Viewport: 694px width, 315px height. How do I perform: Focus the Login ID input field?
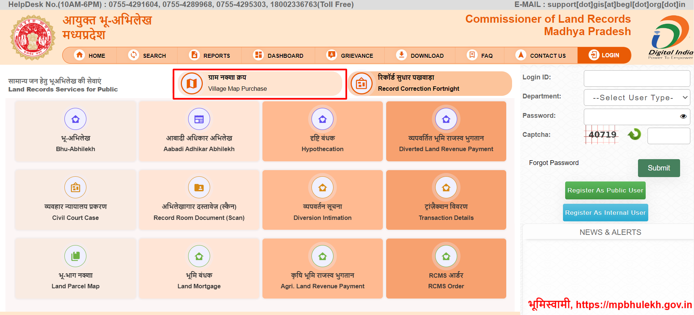click(x=637, y=78)
